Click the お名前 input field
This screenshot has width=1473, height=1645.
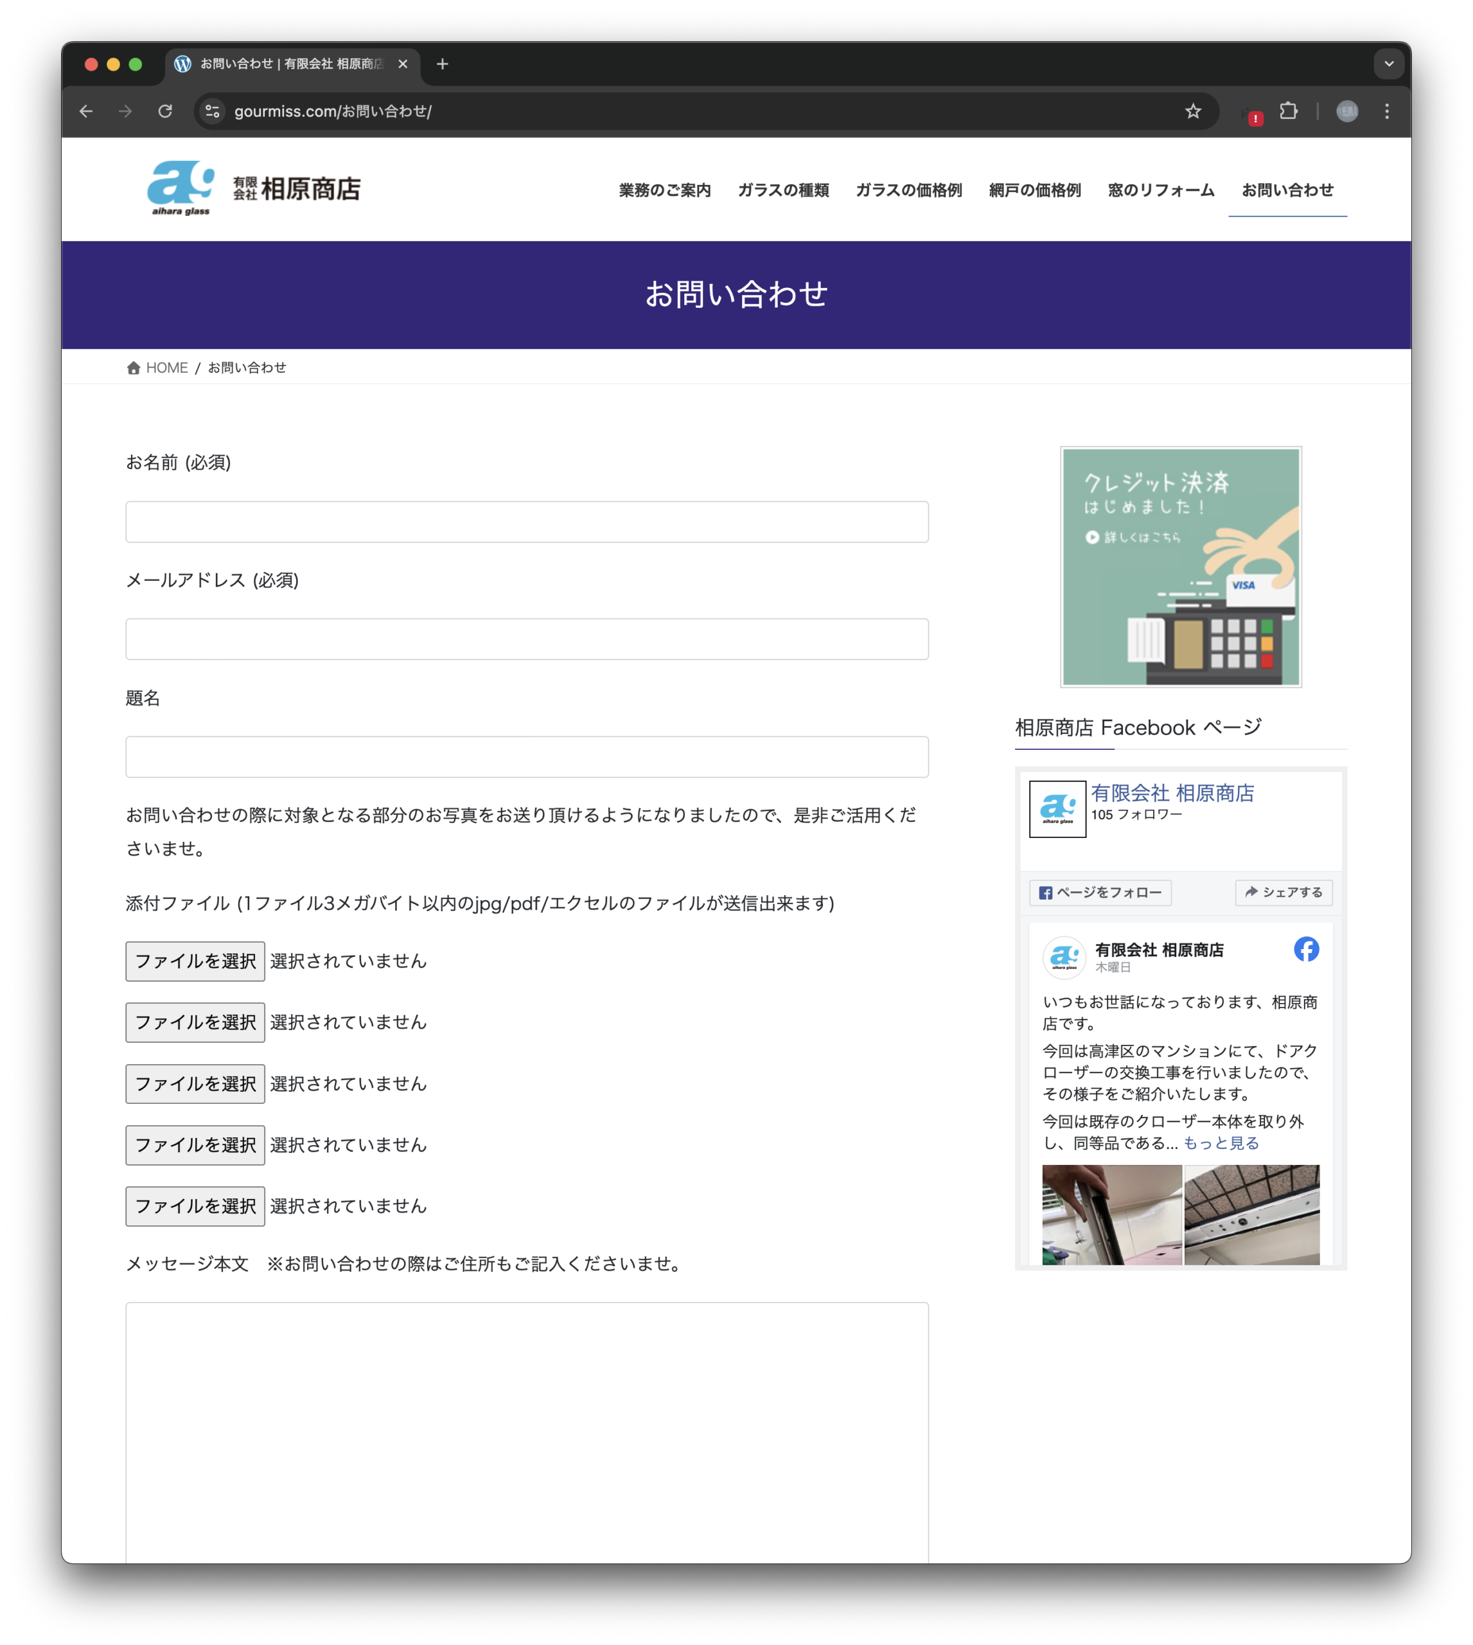[527, 521]
